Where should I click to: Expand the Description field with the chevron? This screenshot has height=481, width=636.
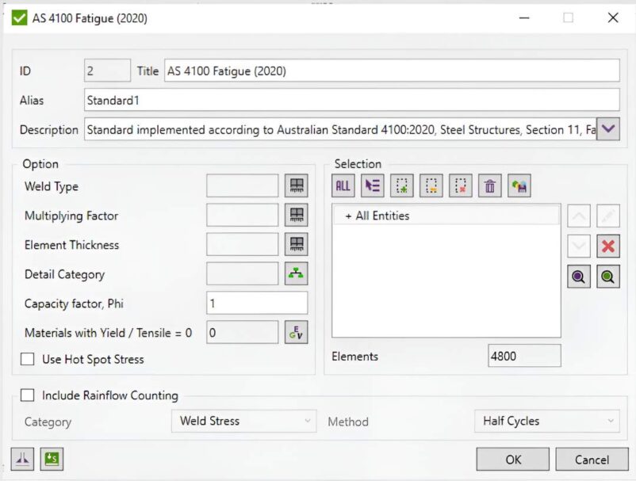point(610,128)
